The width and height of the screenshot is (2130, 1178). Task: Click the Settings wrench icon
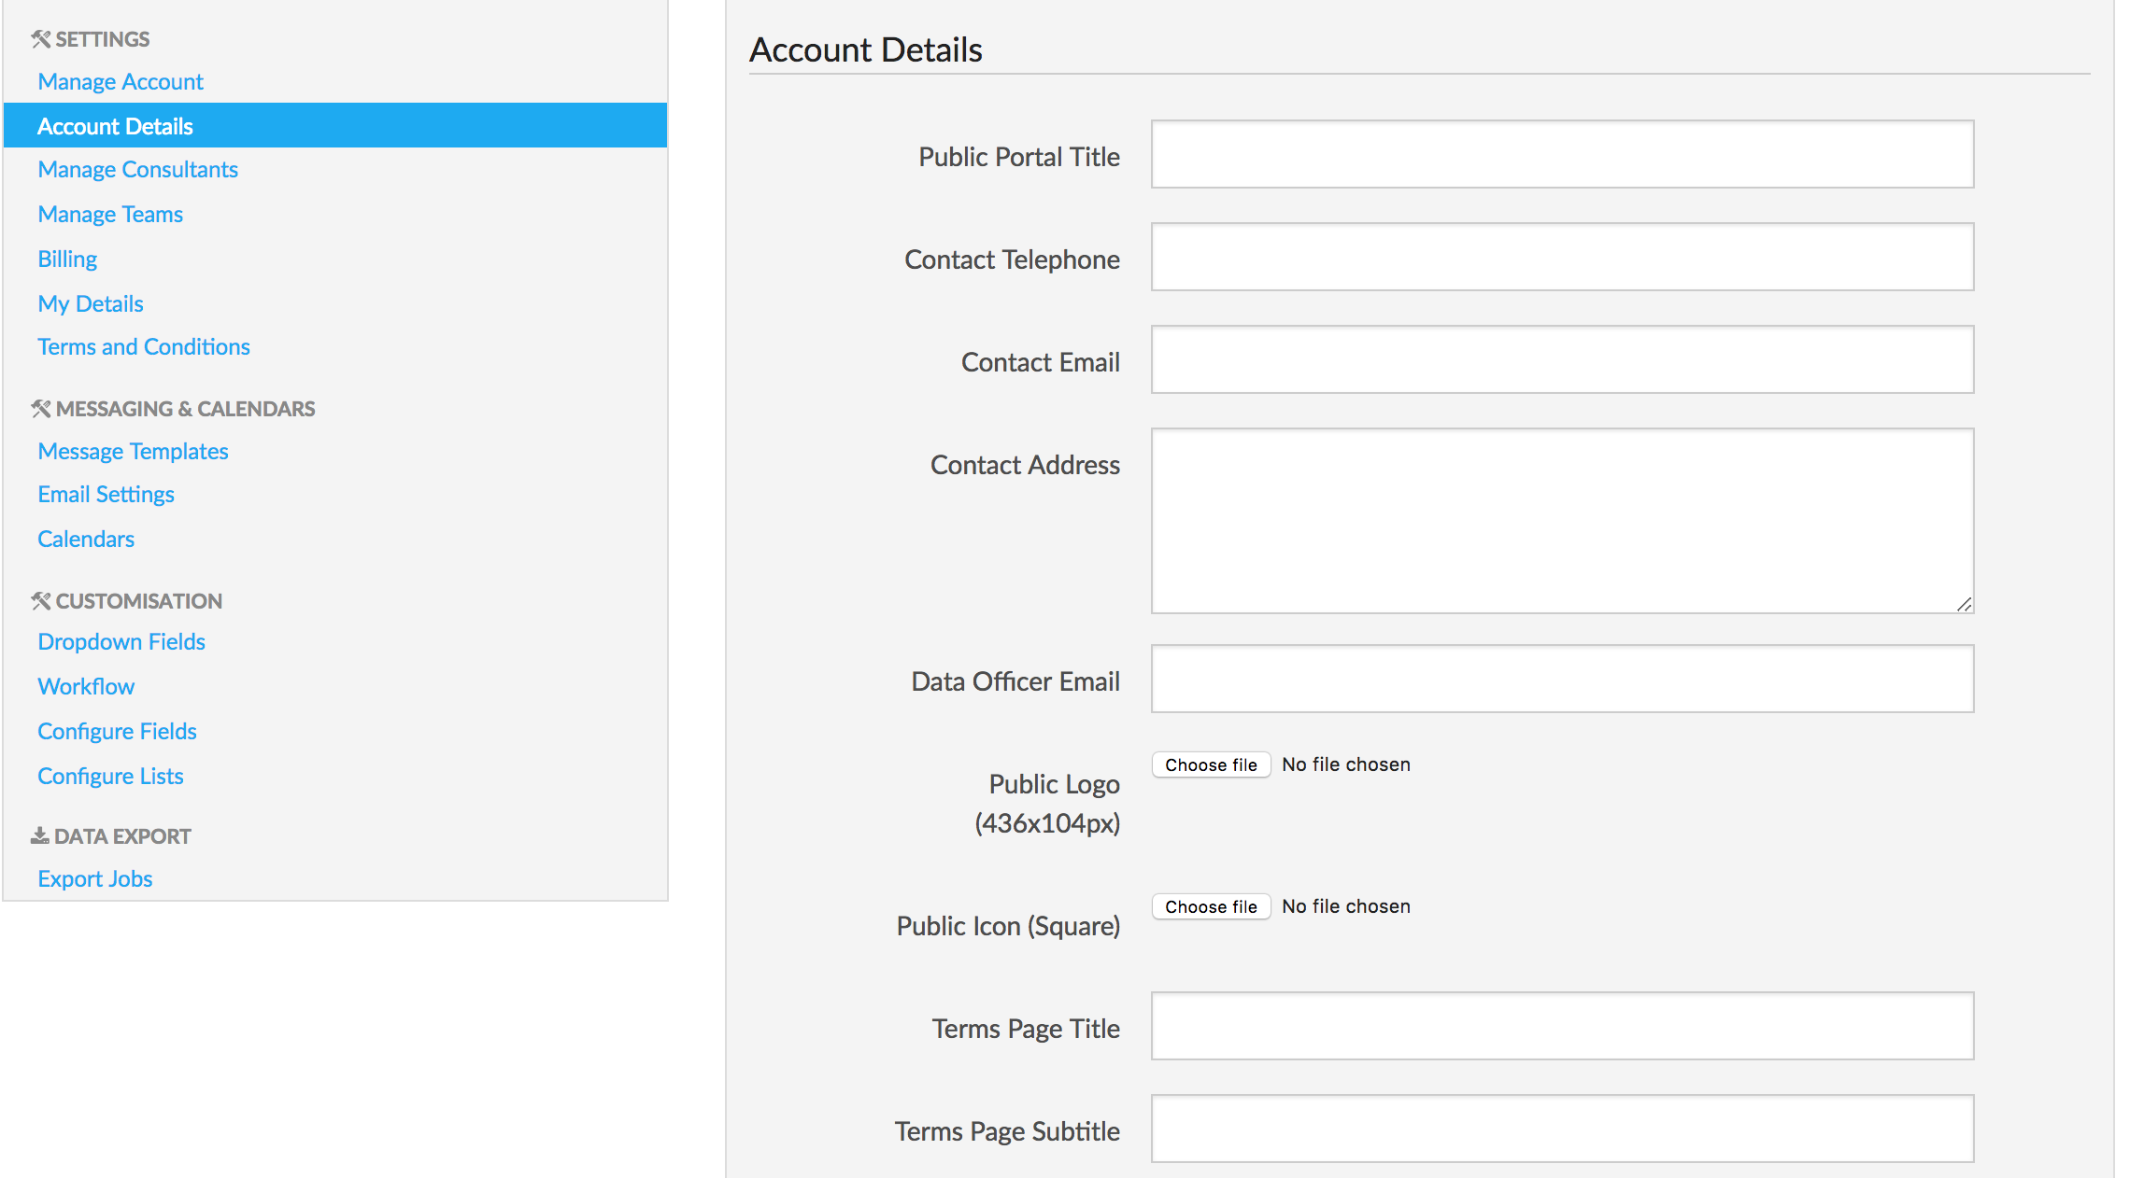40,39
